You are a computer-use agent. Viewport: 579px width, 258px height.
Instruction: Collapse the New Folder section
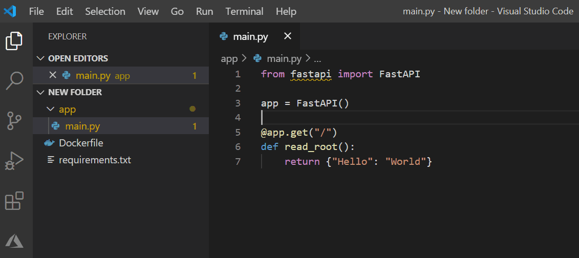coord(40,92)
